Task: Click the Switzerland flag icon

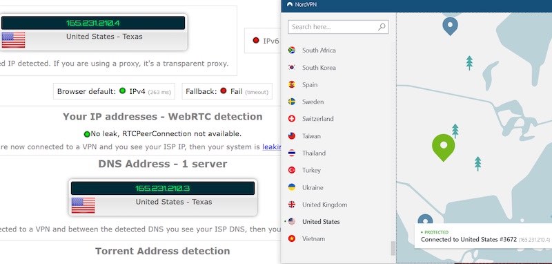Action: 291,119
